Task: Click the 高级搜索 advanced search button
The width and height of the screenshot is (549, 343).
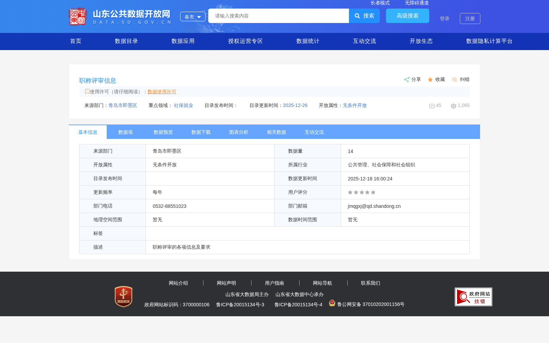Action: tap(408, 16)
